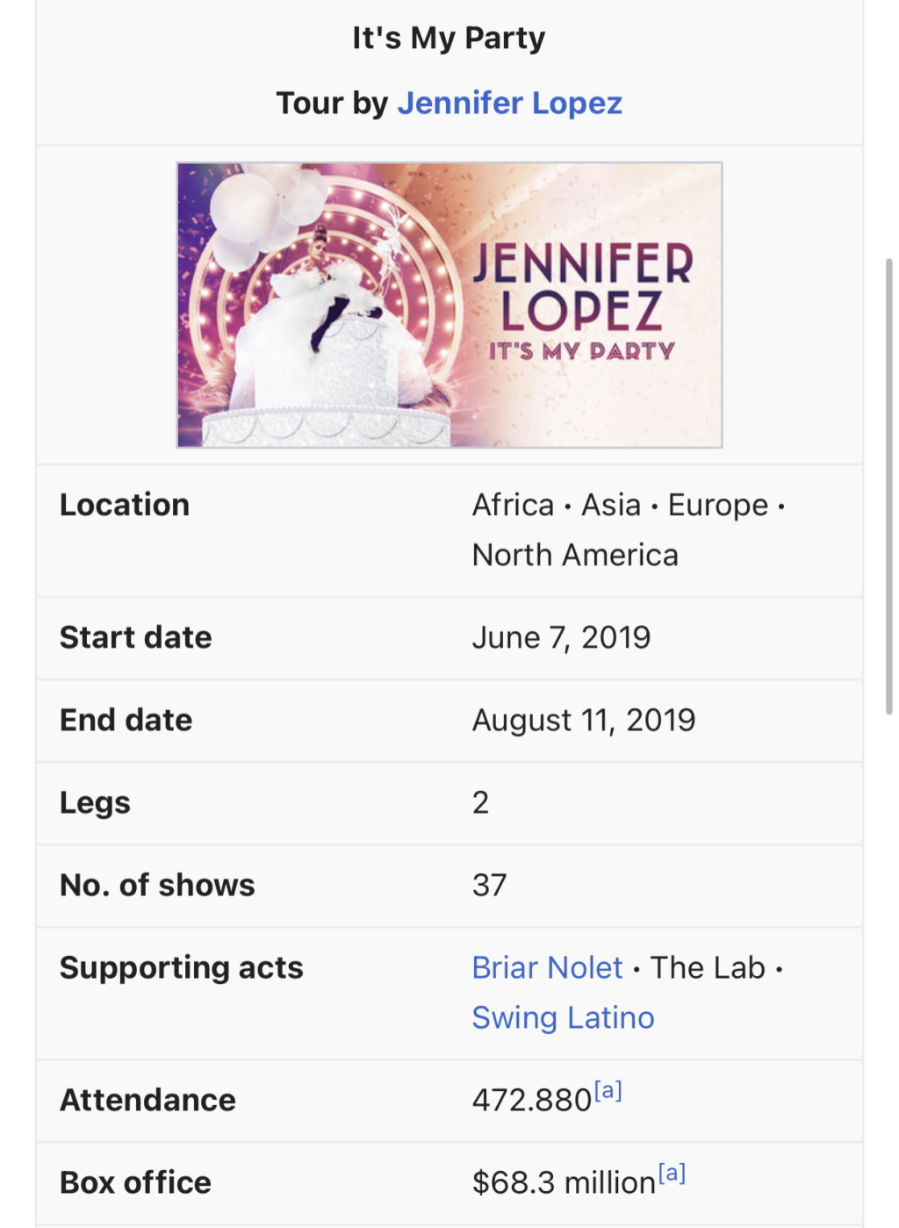Click the Attendance value 472.880
Screen dimensions: 899x1228
coord(532,1100)
